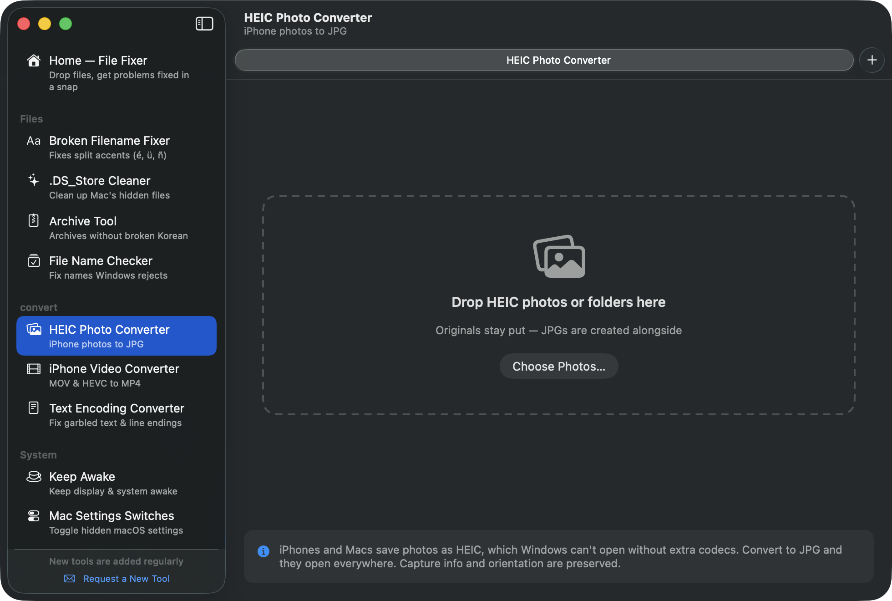Click the HEIC Photo Converter sidebar icon
The height and width of the screenshot is (601, 892).
tap(34, 329)
